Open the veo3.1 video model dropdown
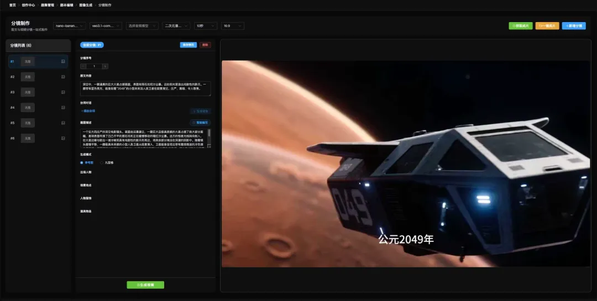Screen dimensions: 597x301 pyautogui.click(x=106, y=26)
